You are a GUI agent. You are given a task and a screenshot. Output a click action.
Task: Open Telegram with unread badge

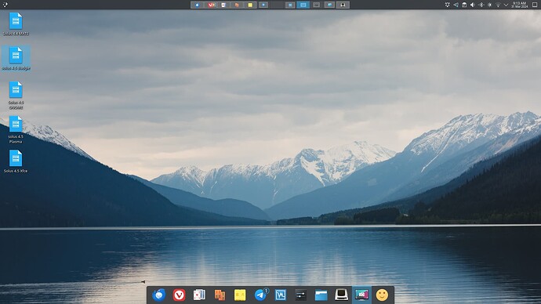[x=261, y=295]
